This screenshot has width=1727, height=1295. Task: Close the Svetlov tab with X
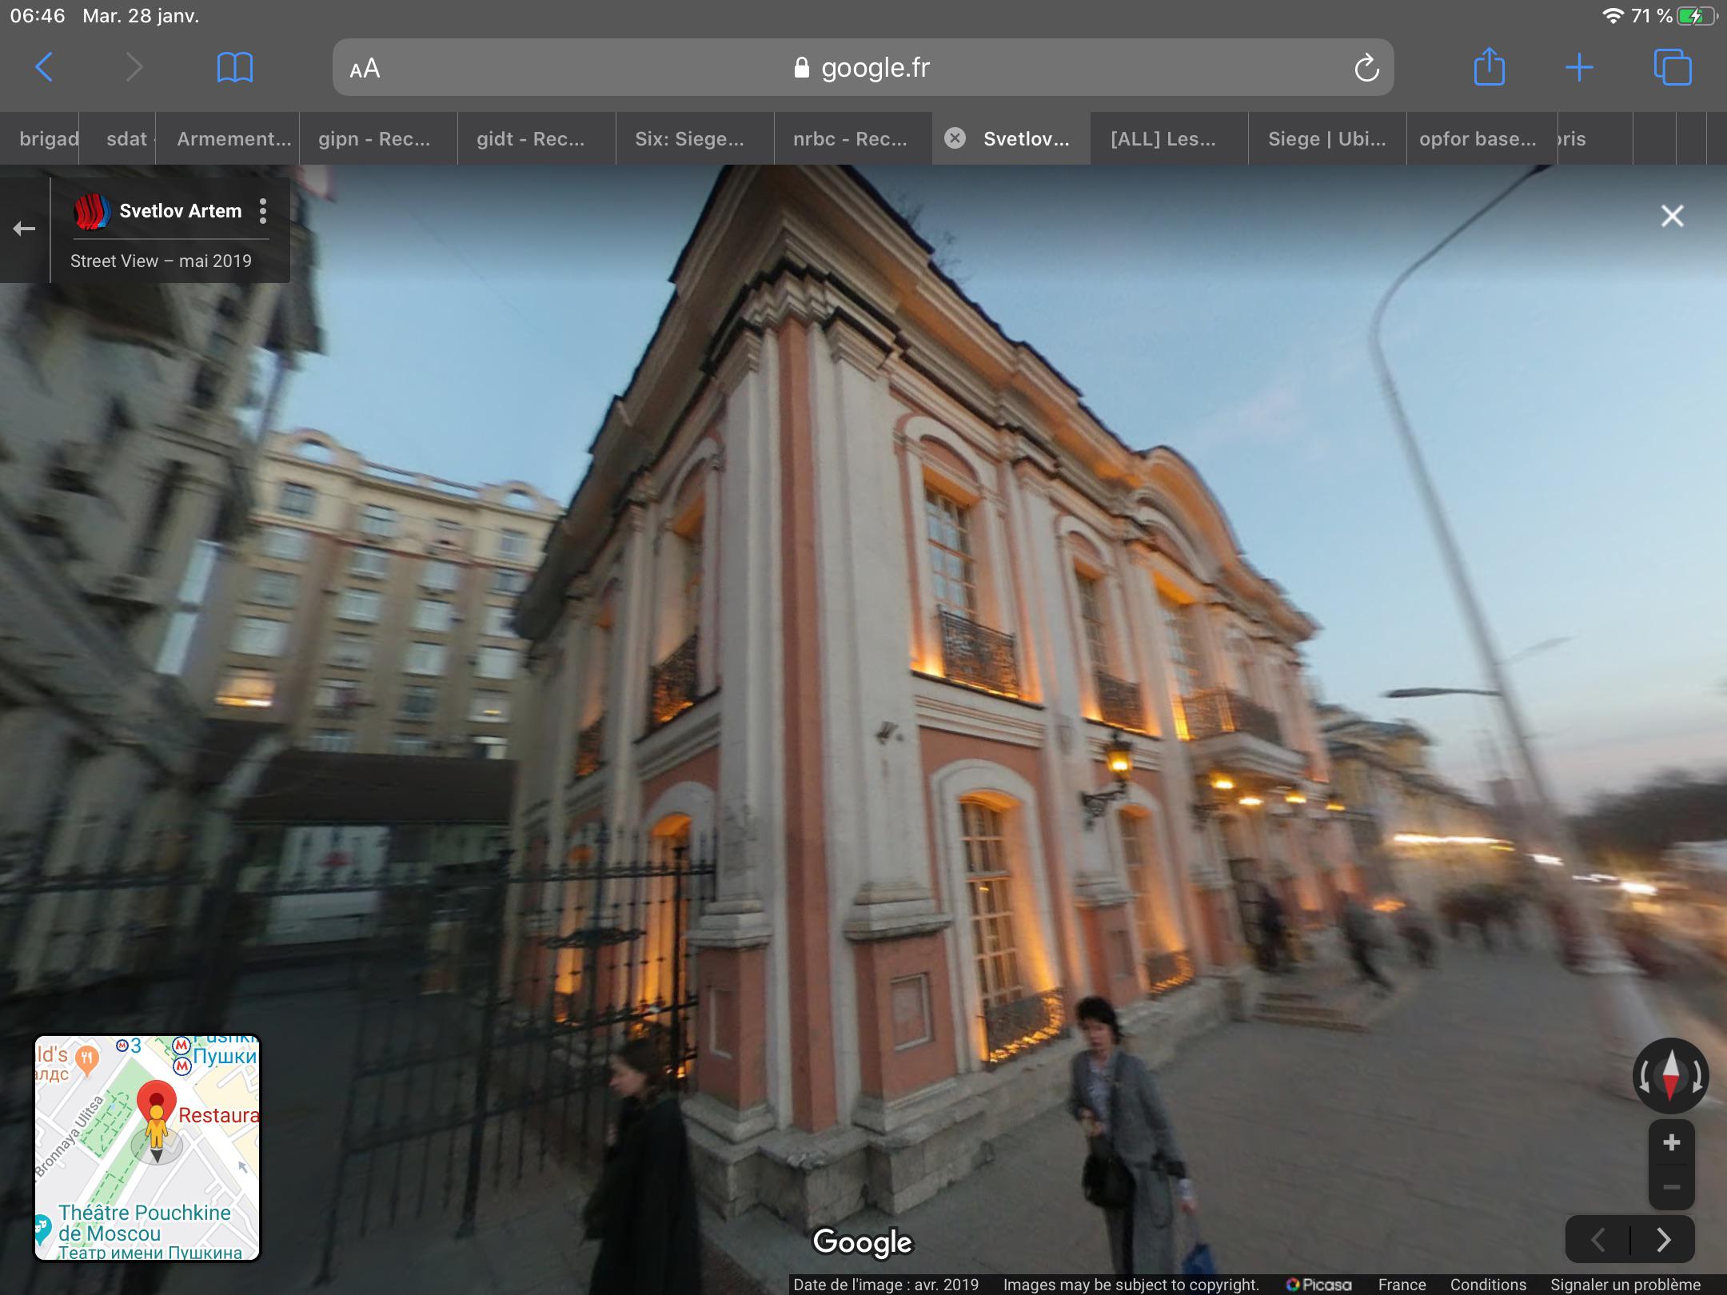click(955, 139)
